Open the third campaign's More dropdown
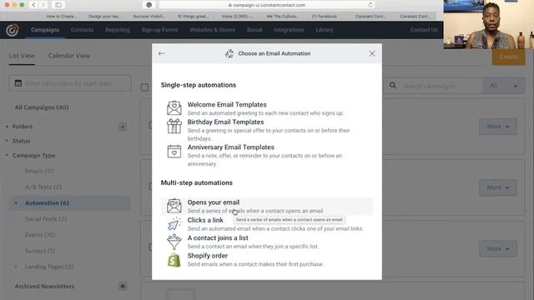Screen dimensions: 534x300 pos(498,248)
